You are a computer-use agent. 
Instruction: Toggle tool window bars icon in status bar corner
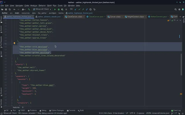tap(2, 113)
